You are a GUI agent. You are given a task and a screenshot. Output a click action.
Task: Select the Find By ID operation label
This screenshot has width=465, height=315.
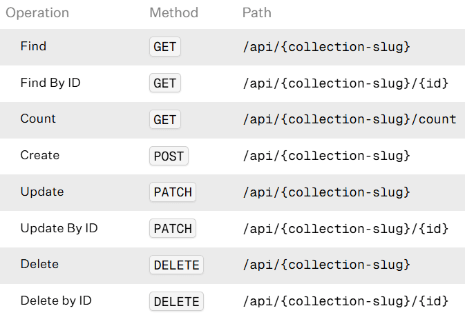click(50, 83)
